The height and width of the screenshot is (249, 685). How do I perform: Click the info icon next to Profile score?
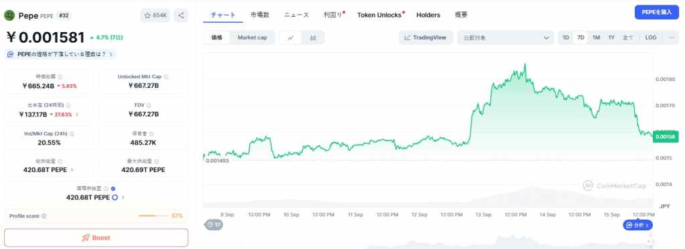click(43, 216)
